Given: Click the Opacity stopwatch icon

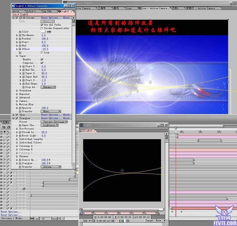Looking at the screenshot, I should pyautogui.click(x=20, y=108).
